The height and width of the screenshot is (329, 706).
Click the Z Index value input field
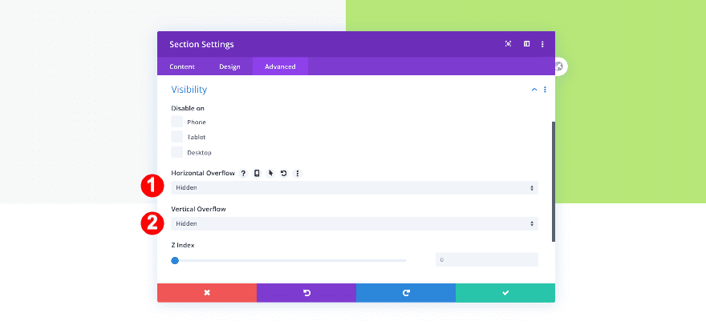(x=487, y=259)
